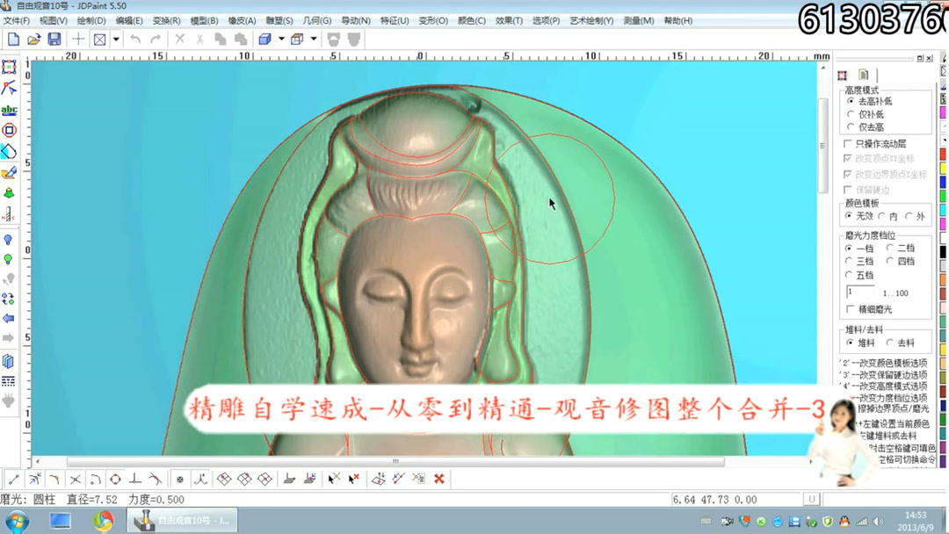Click the Redo arrow icon

[156, 39]
